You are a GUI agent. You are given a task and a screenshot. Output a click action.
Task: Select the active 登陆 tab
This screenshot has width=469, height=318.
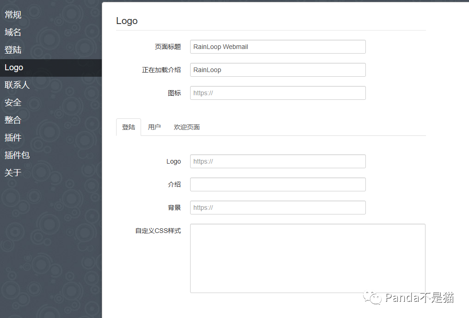pos(128,127)
